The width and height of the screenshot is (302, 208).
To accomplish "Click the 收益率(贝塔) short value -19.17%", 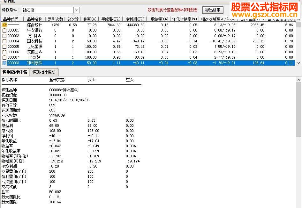I will 133,161.
